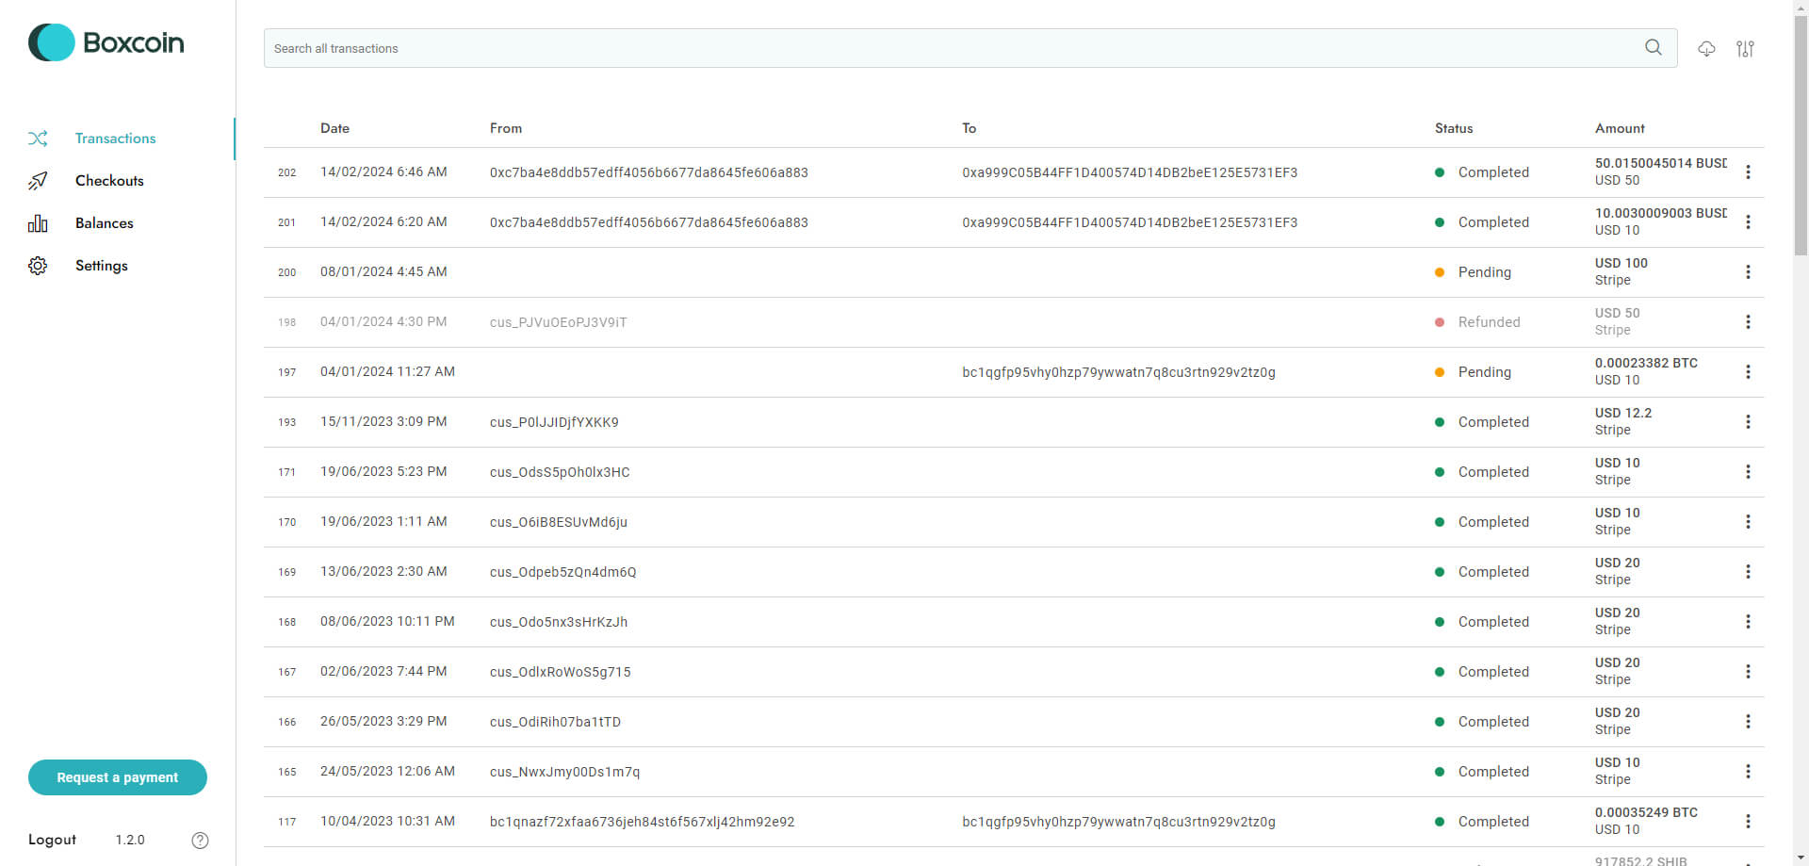This screenshot has width=1809, height=866.
Task: Expand three-dot menu for refunded transaction 198
Action: [1748, 322]
